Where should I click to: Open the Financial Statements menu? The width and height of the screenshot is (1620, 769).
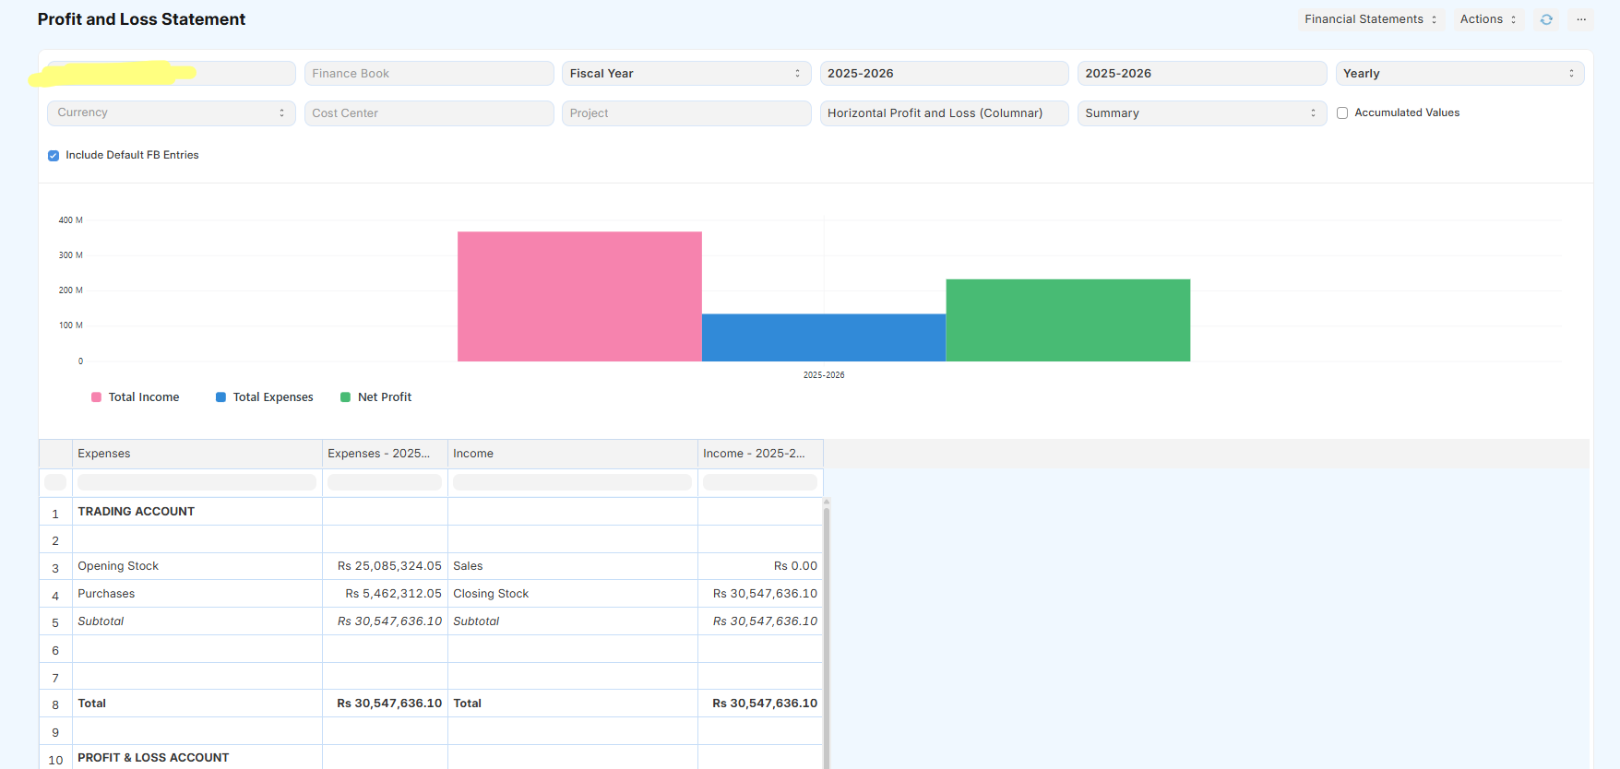click(1370, 19)
